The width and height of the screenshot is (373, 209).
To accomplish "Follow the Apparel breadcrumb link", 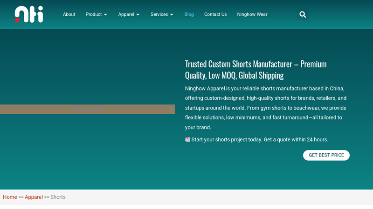I will (x=34, y=197).
